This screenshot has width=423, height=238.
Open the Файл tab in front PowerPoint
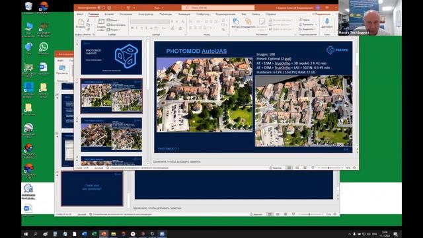[x=80, y=14]
